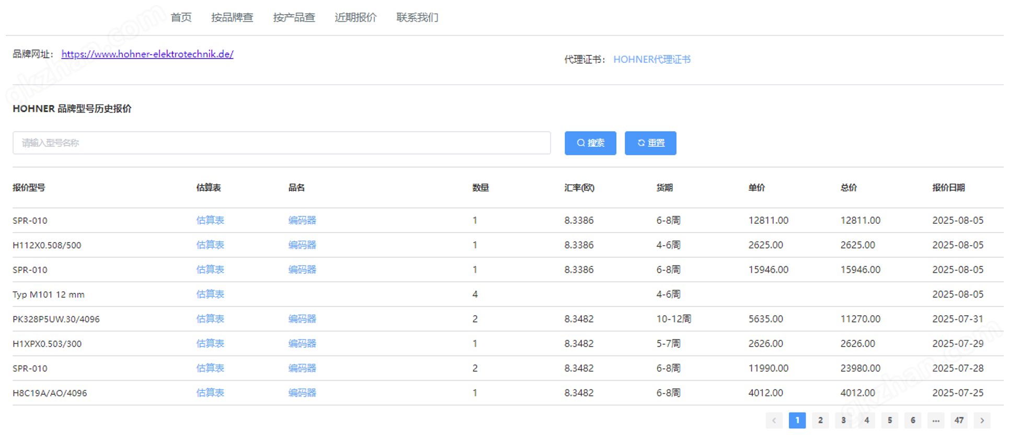This screenshot has height=435, width=1009.
Task: Click quote date 2025-07-29
Action: coord(958,344)
